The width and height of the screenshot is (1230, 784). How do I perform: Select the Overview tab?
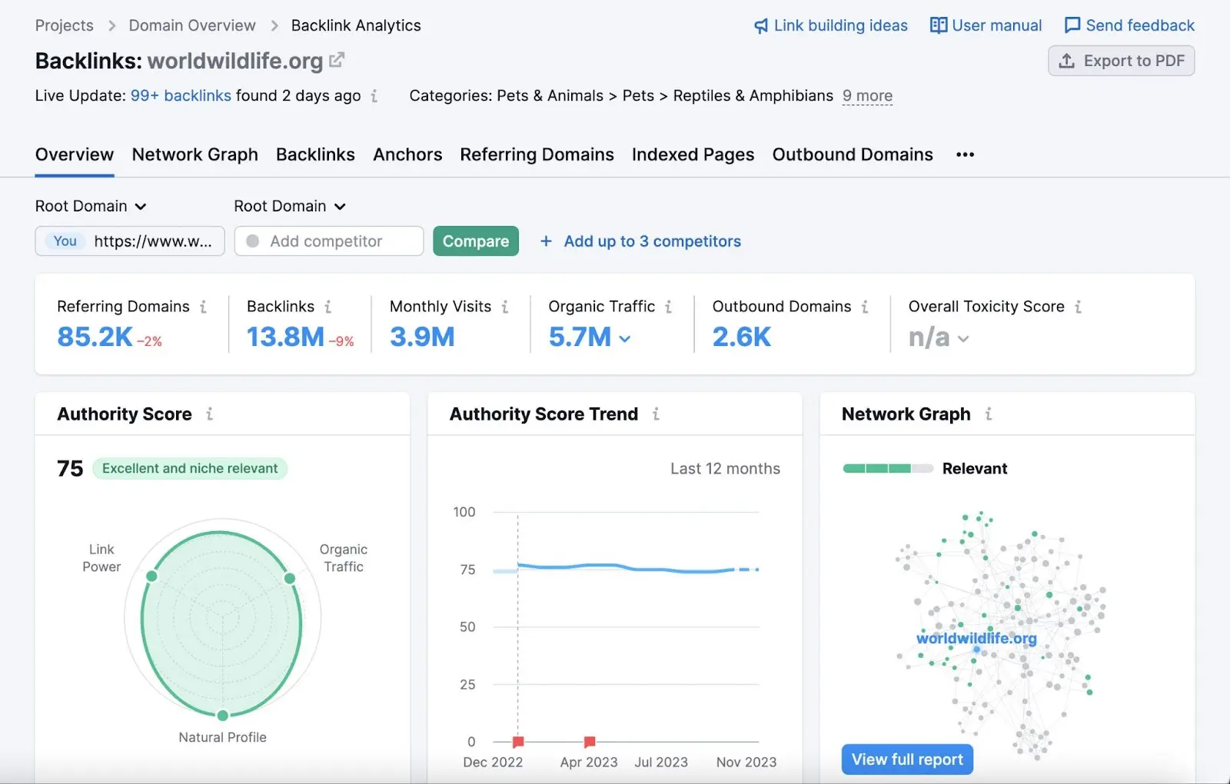tap(75, 154)
